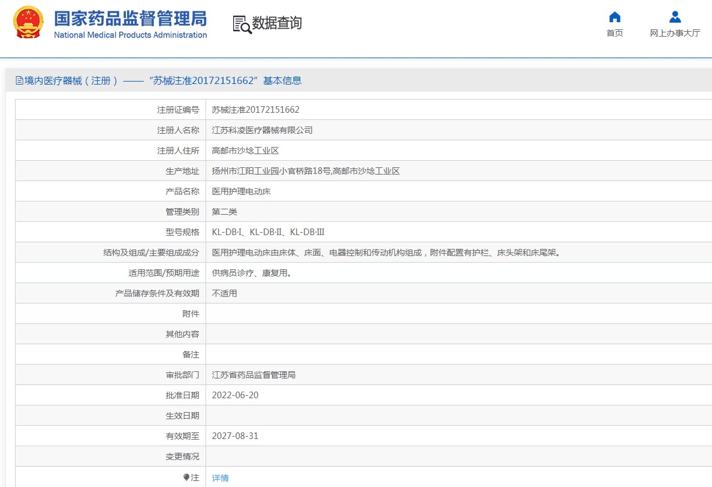Click the 备注 label
This screenshot has width=712, height=487.
coord(191,354)
